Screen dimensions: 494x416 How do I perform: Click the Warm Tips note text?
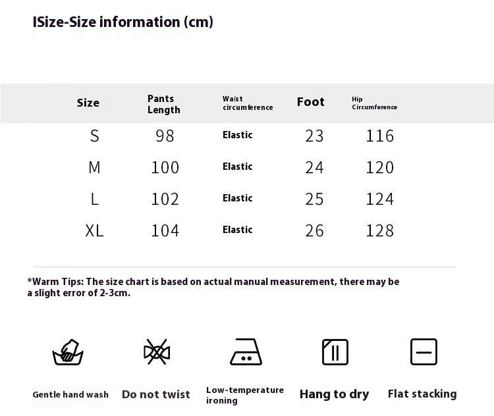coord(213,287)
